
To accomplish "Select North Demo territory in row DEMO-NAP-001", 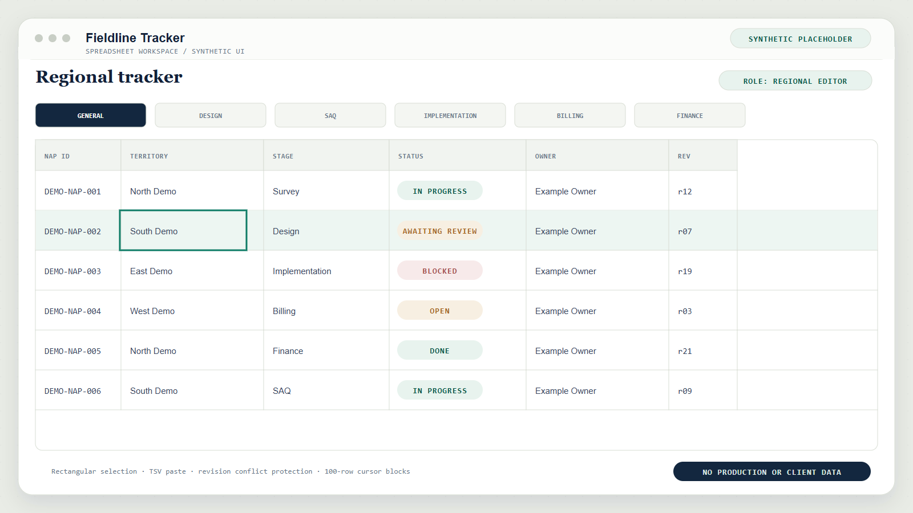I will [x=192, y=191].
